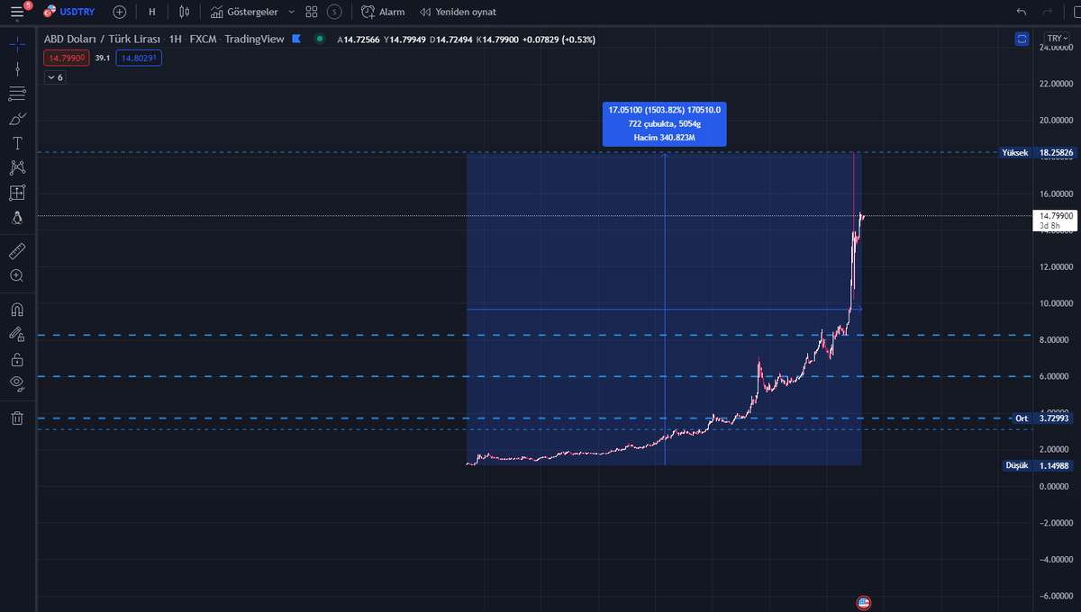Screen dimensions: 1081x612
Task: Open the Fibonacci and Gann tools
Action: [x=17, y=94]
